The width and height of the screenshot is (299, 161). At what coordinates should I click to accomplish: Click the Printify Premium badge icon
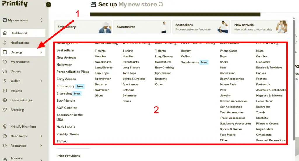5,127
